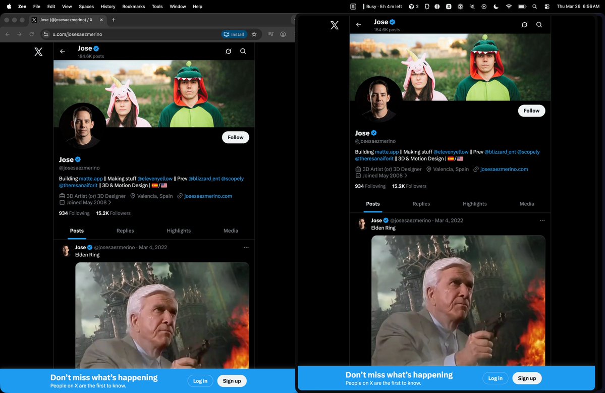Click profile search icon in right window
605x393 pixels.
tap(539, 25)
